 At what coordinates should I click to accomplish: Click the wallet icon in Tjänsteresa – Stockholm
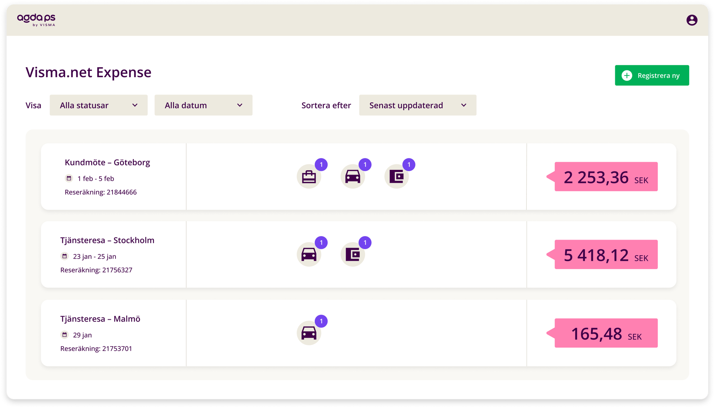click(x=353, y=254)
